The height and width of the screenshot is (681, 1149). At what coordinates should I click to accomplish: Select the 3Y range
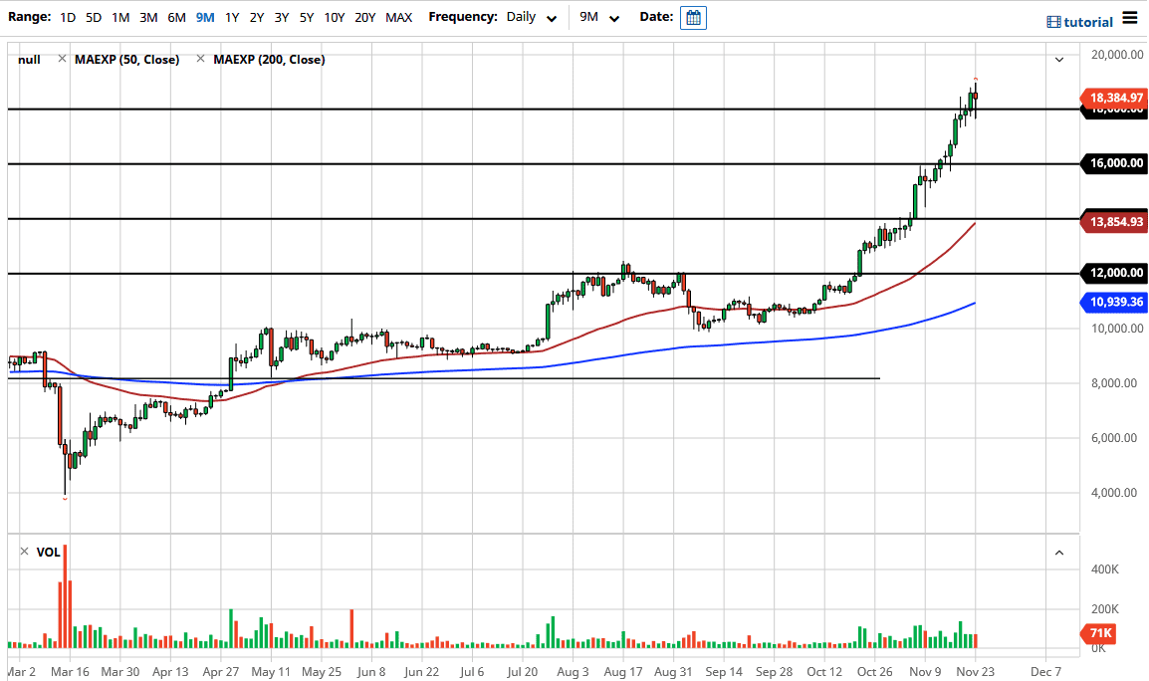pos(282,17)
